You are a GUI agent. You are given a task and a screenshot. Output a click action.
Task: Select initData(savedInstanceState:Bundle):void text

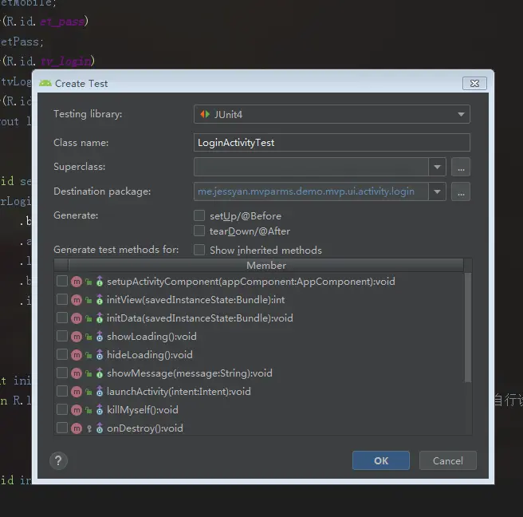coord(200,318)
